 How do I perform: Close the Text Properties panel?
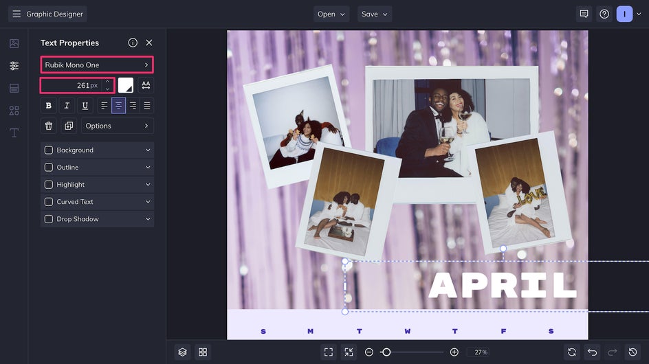tap(149, 43)
